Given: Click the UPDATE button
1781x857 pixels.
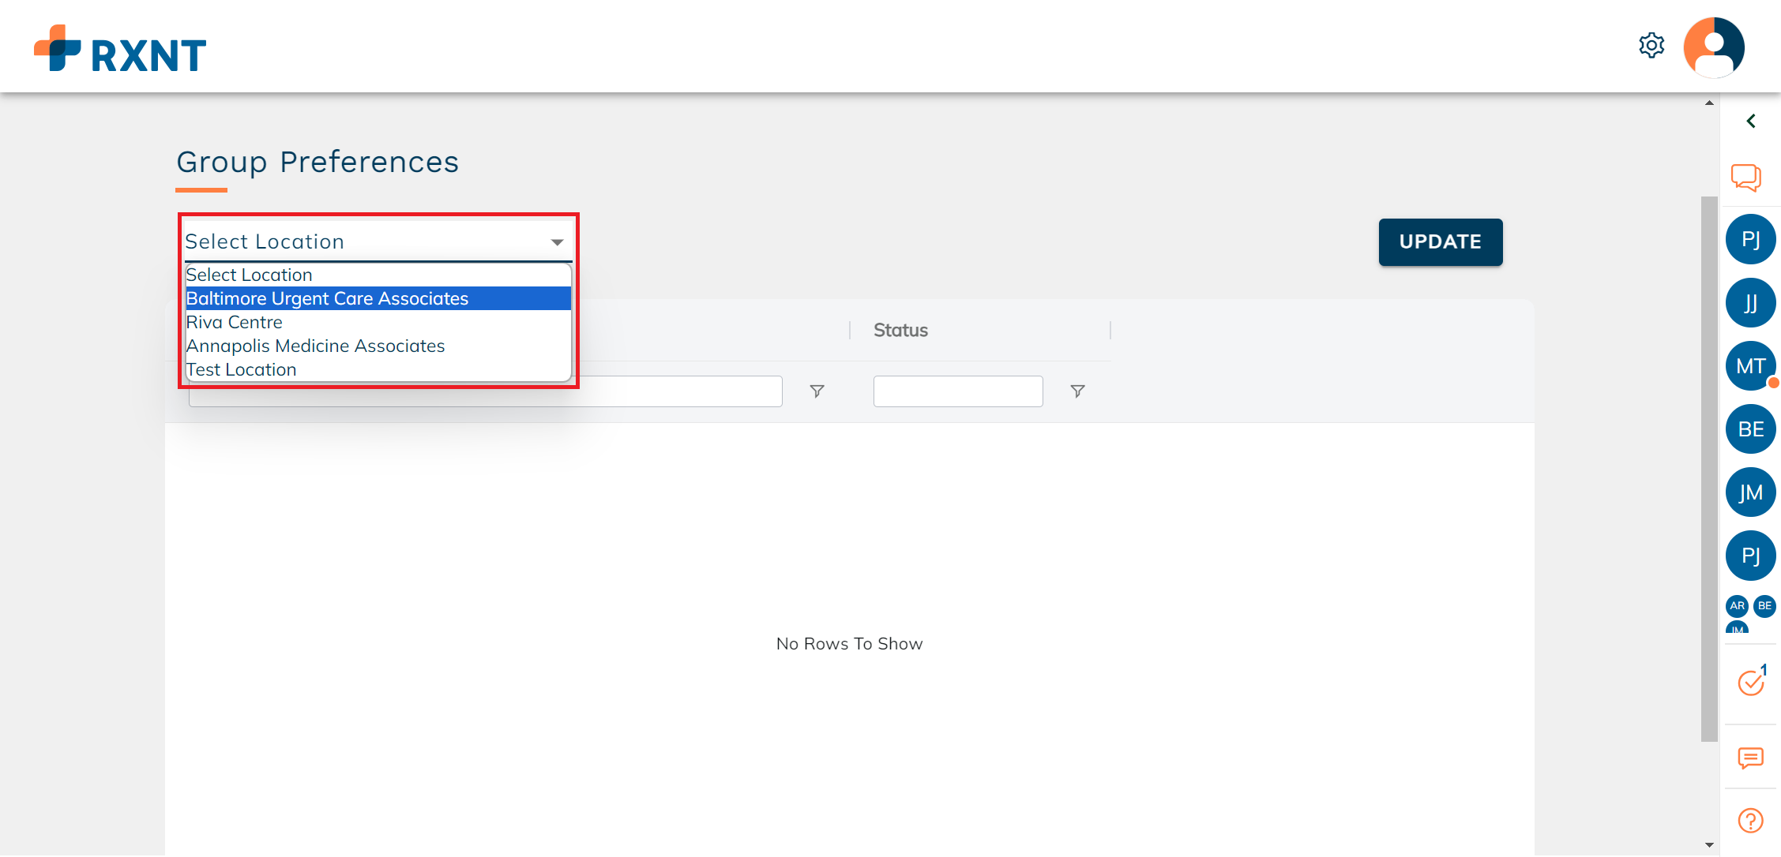Looking at the screenshot, I should [x=1441, y=242].
